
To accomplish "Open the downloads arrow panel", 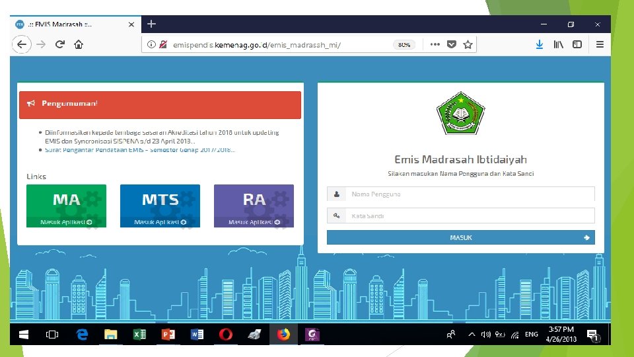I will tap(540, 44).
